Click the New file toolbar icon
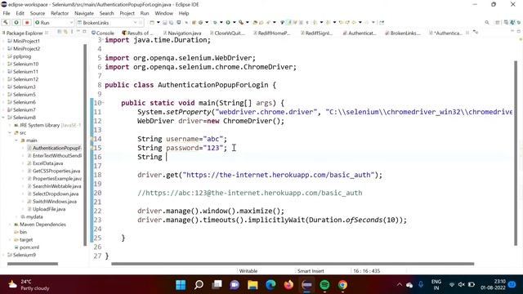The image size is (523, 294). click(152, 22)
